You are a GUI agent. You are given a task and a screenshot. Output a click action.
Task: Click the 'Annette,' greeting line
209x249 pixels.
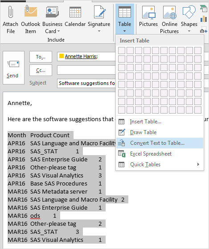tap(20, 103)
